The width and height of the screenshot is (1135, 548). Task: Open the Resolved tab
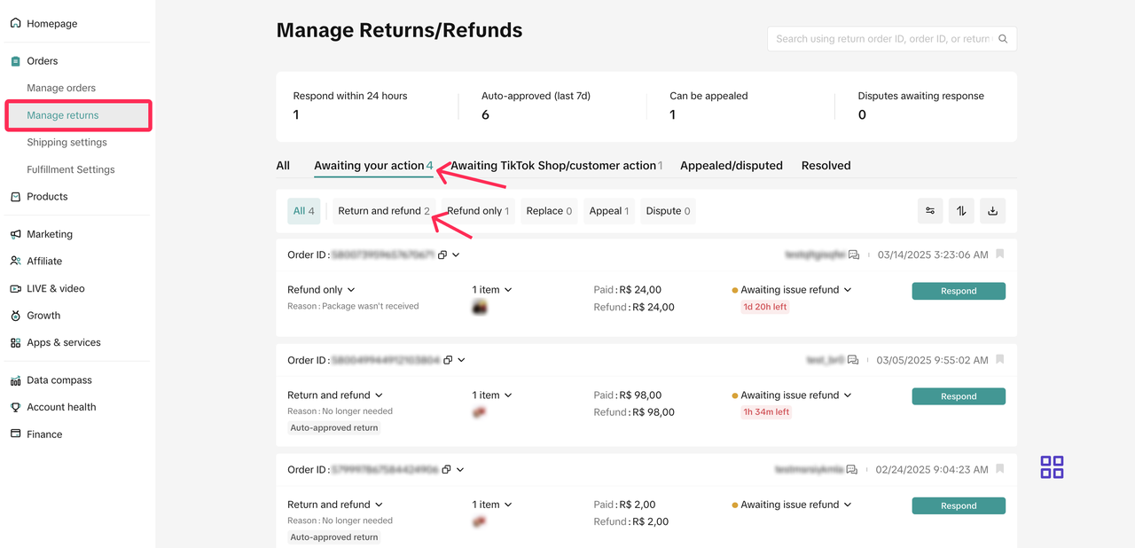(826, 166)
